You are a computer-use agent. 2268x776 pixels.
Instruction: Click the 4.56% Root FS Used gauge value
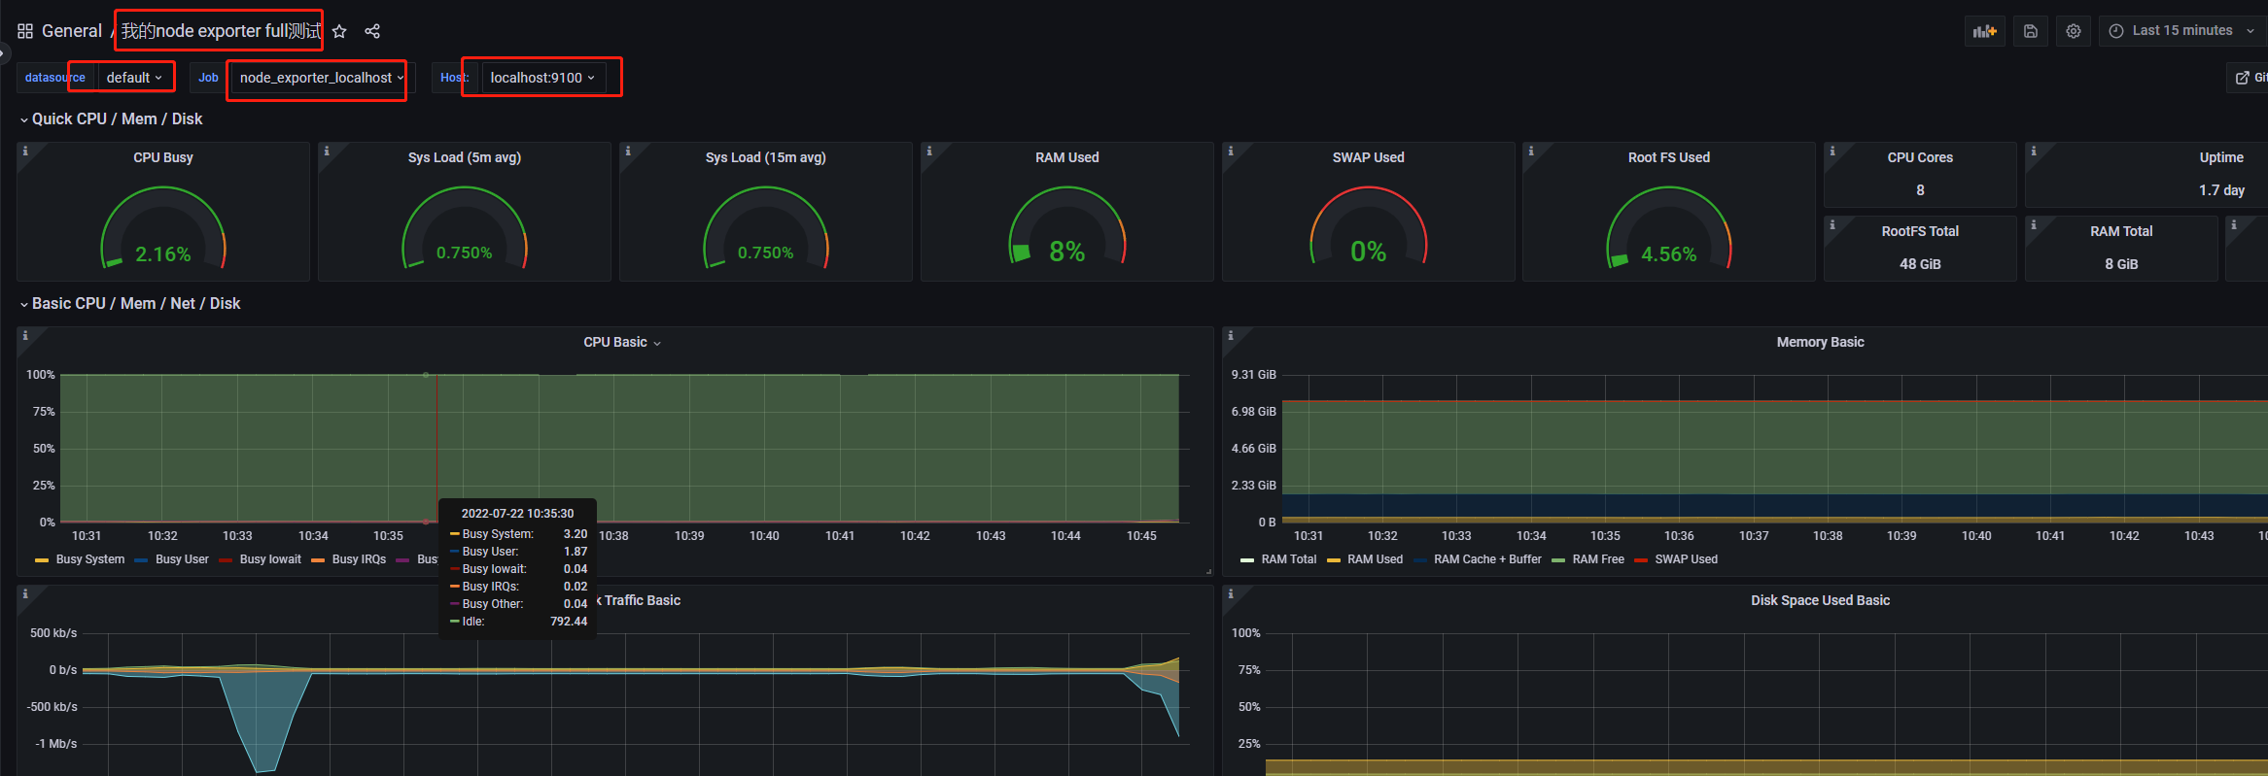tap(1668, 254)
